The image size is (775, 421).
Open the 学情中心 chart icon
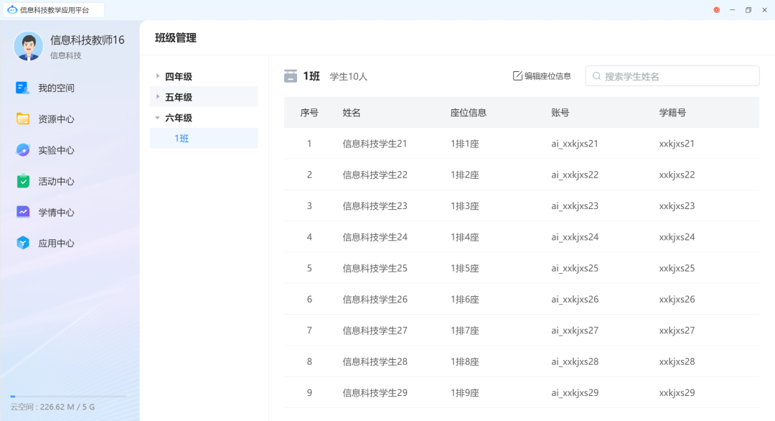coord(22,211)
